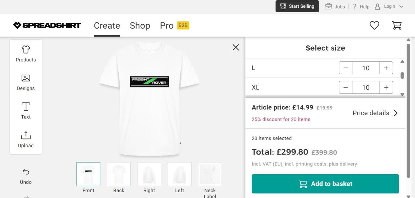Increase size XL quantity with plus
The image size is (415, 198).
[x=386, y=87]
